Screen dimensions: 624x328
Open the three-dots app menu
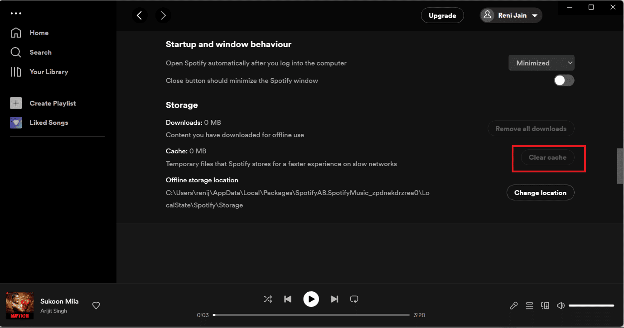(x=16, y=13)
